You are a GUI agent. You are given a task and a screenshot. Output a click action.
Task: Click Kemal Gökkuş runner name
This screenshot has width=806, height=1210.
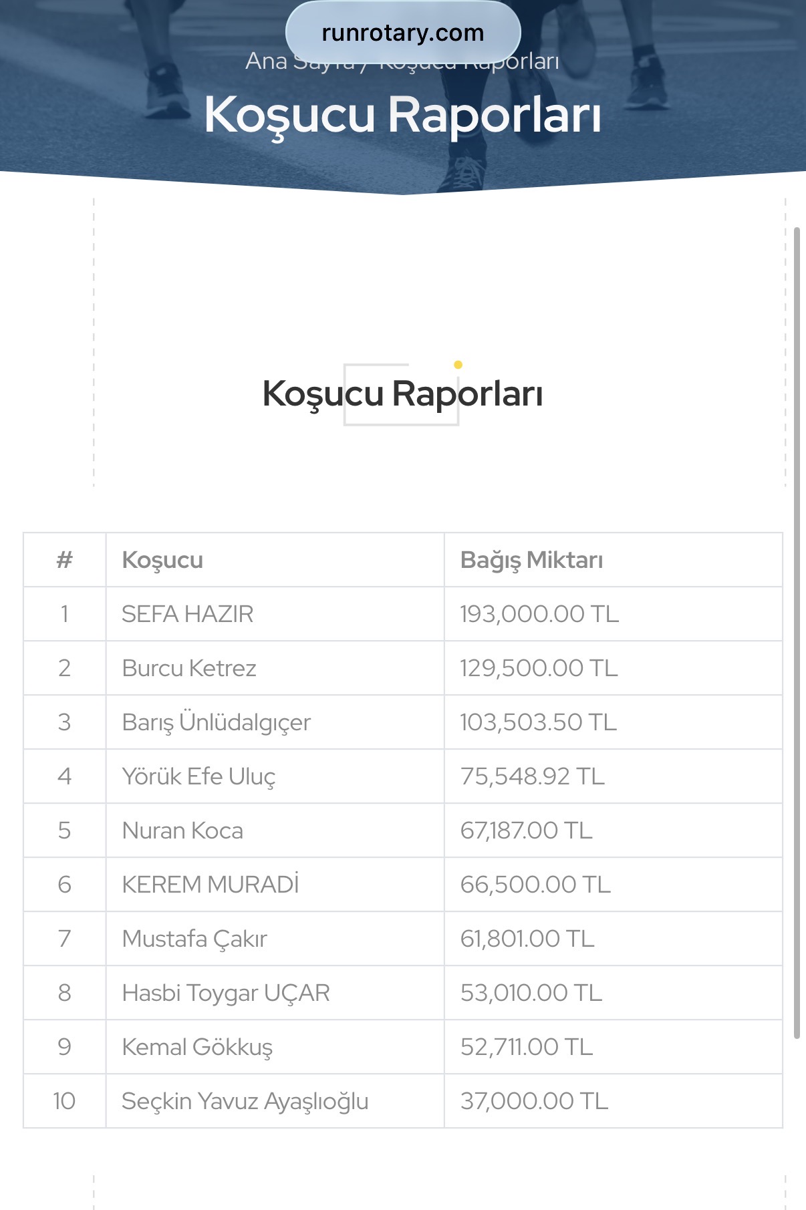point(197,1047)
